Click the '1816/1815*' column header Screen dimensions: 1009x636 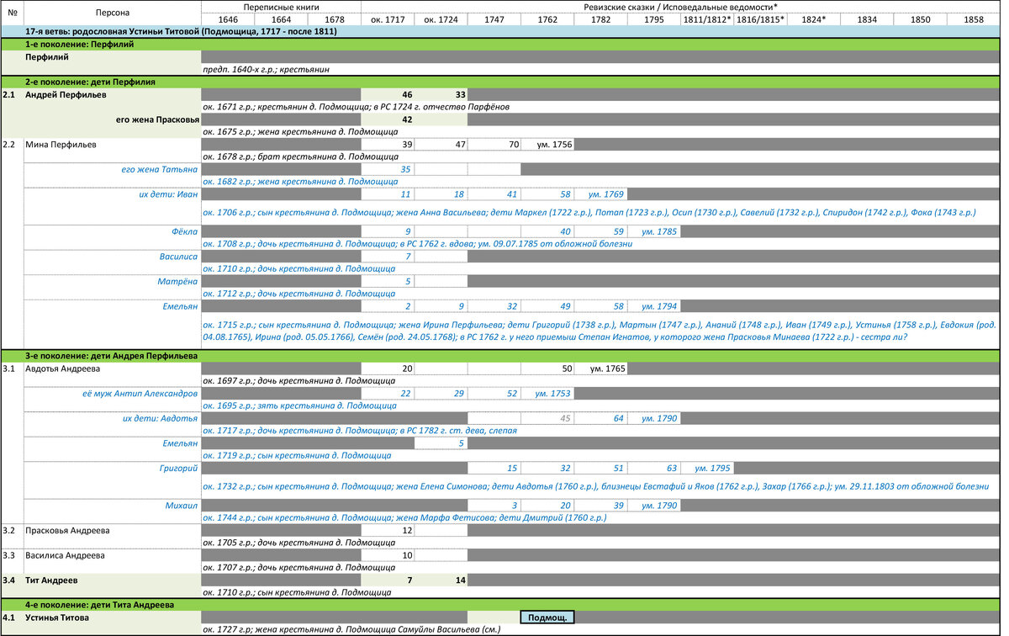(x=760, y=19)
